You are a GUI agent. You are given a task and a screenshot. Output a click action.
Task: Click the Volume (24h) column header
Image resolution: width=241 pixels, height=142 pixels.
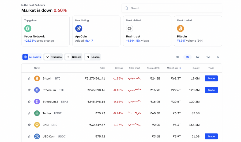click(153, 68)
